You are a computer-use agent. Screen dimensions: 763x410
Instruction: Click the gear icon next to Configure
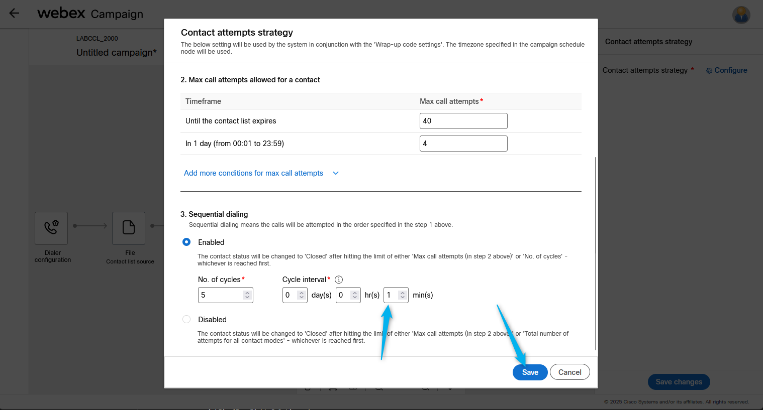709,71
